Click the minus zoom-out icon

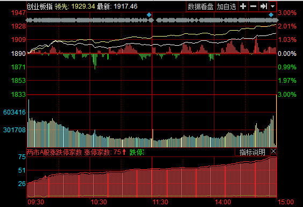(253, 6)
